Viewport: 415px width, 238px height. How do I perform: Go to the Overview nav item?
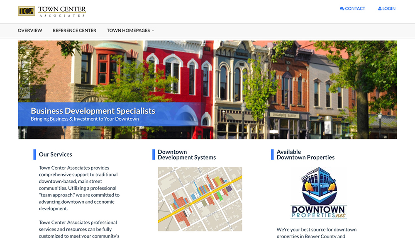pos(30,31)
